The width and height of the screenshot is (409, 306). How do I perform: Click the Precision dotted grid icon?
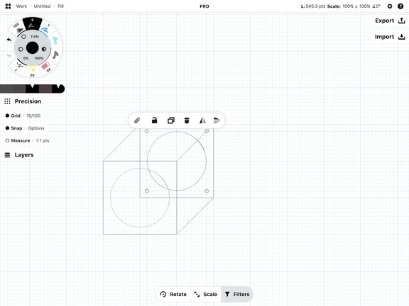(7, 101)
